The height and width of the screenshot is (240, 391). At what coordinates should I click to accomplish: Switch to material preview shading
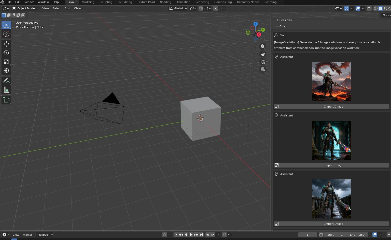pyautogui.click(x=385, y=8)
